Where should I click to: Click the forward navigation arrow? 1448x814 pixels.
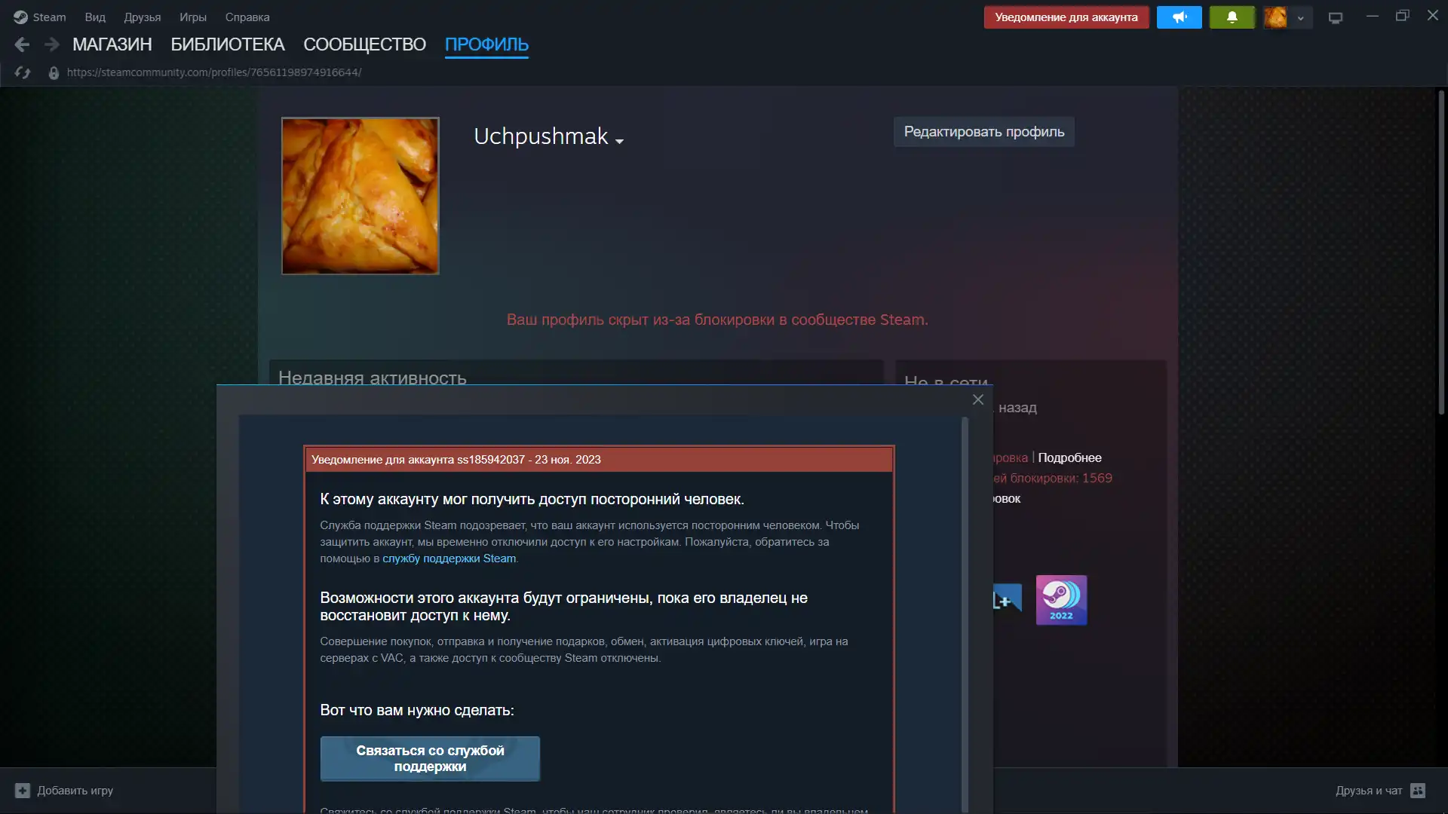(51, 44)
